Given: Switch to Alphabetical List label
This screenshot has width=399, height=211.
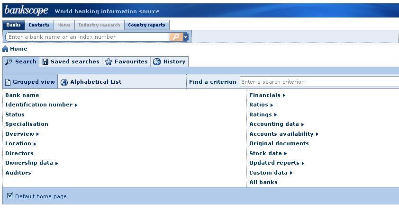Looking at the screenshot, I should (96, 82).
